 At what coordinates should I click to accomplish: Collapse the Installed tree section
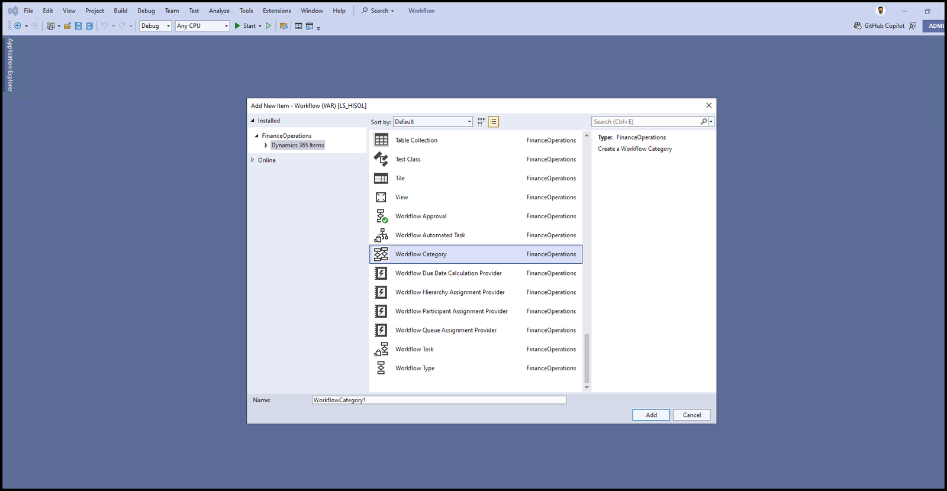click(253, 120)
